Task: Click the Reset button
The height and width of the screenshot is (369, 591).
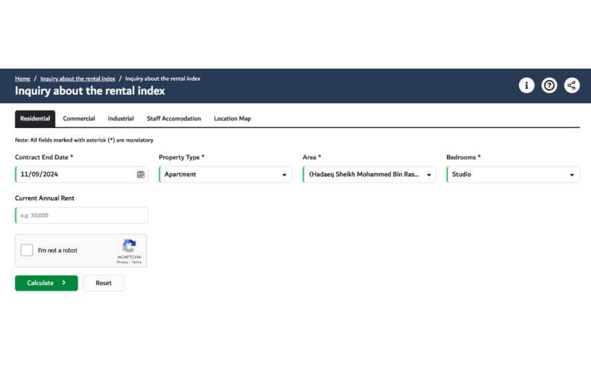Action: (x=103, y=283)
